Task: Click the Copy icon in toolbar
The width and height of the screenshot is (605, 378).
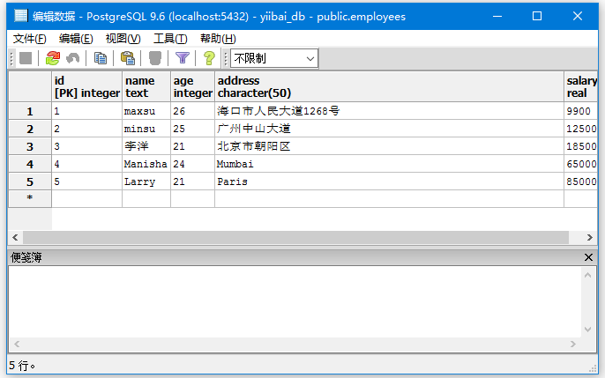Action: click(101, 58)
